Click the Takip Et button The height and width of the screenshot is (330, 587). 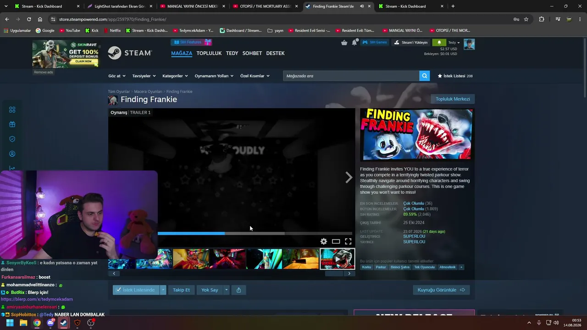181,290
